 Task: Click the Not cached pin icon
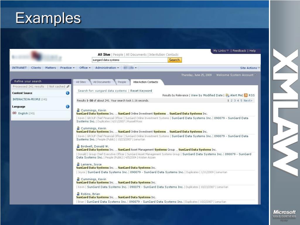[68, 86]
